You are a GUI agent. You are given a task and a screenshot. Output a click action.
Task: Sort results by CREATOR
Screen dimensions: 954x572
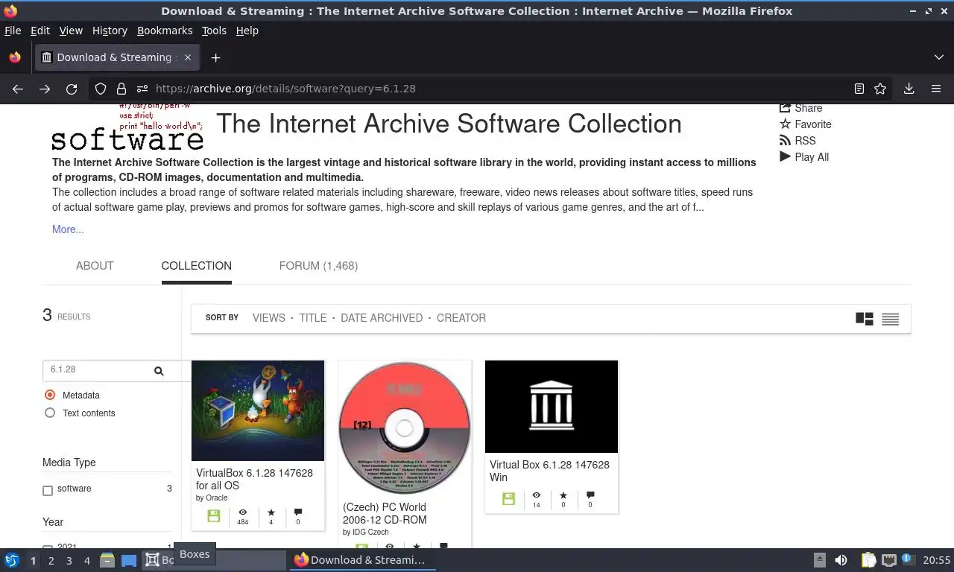461,318
